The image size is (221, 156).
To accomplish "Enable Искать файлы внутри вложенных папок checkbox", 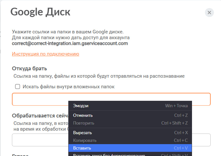I will pyautogui.click(x=17, y=86).
